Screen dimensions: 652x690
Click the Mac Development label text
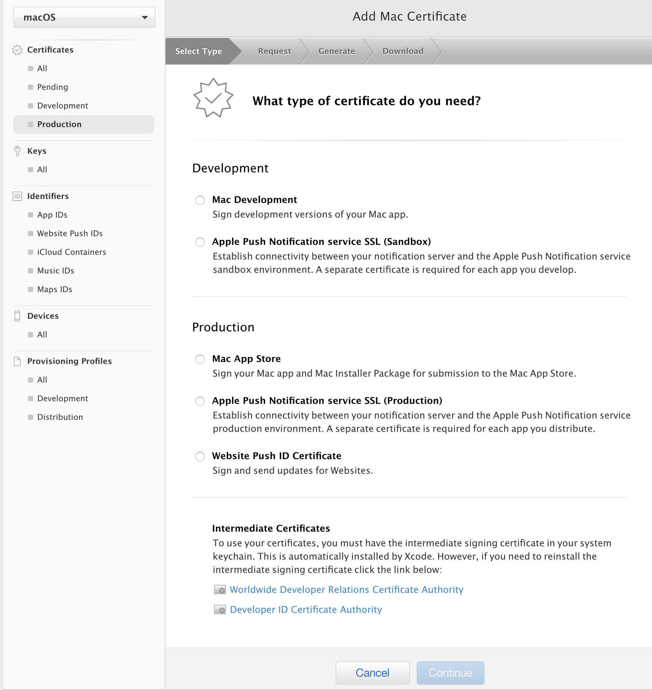(x=255, y=200)
